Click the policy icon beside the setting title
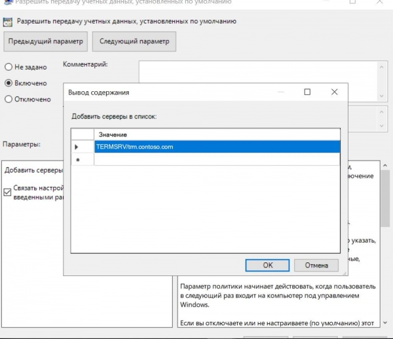This screenshot has width=393, height=339. [9, 22]
